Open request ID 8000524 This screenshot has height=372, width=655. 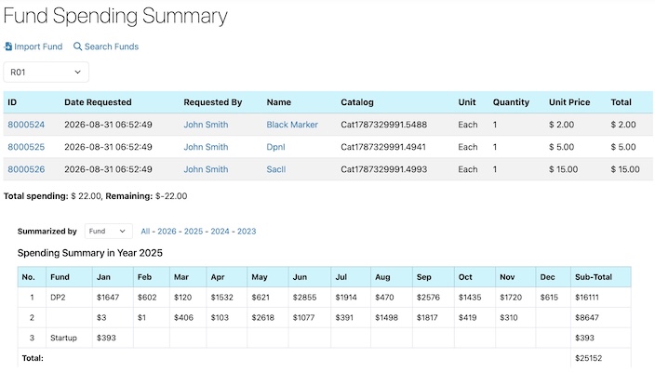[26, 125]
